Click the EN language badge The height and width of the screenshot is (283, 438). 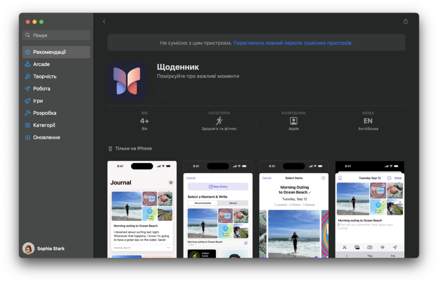[368, 121]
